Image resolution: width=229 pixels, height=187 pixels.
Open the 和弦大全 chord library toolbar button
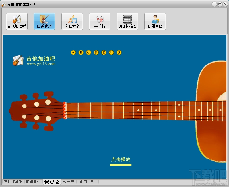click(72, 21)
